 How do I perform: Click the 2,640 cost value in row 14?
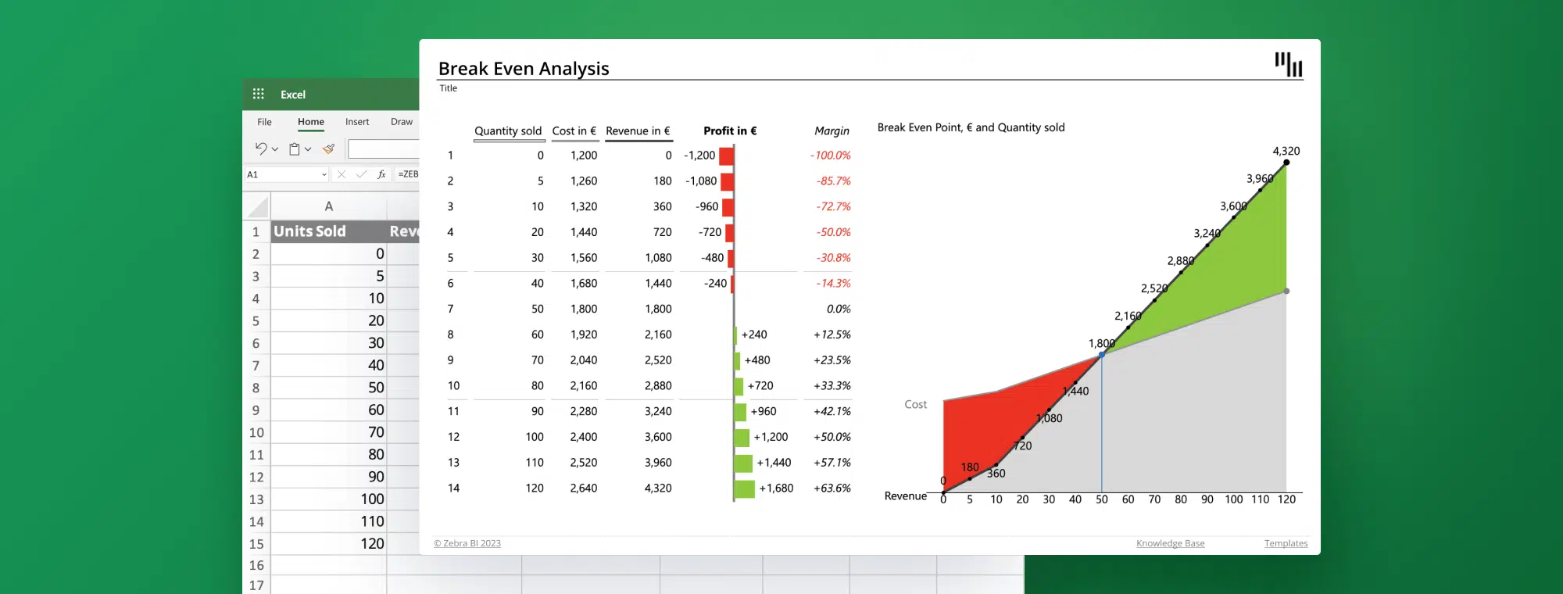[x=583, y=488]
